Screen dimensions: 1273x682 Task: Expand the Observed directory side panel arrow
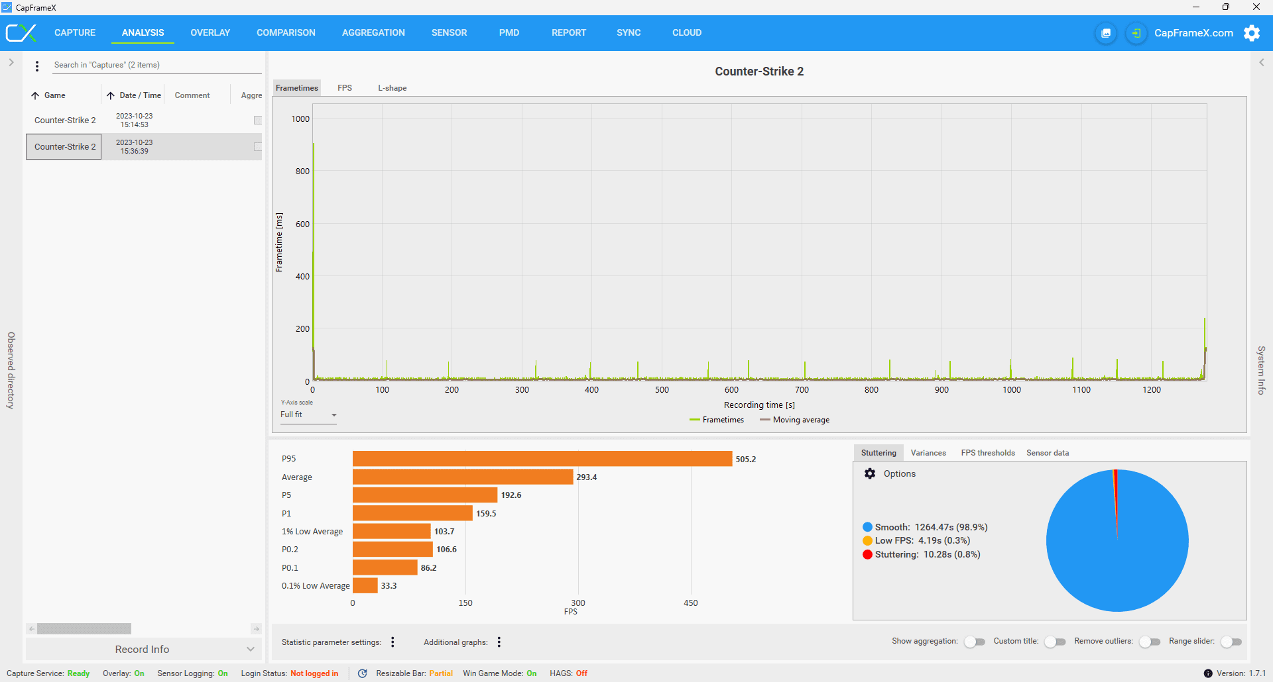coord(11,62)
